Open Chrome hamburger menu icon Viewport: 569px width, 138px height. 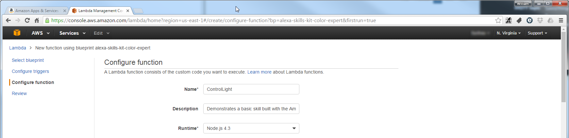point(561,20)
